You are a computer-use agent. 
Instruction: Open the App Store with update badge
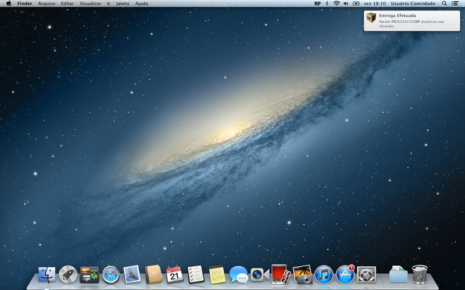[345, 274]
